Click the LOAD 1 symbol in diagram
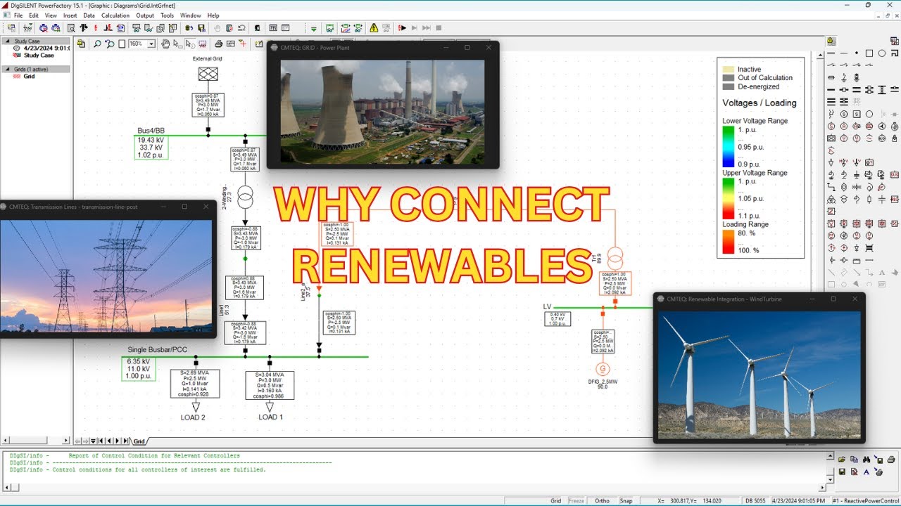Image resolution: width=901 pixels, height=506 pixels. pyautogui.click(x=269, y=407)
